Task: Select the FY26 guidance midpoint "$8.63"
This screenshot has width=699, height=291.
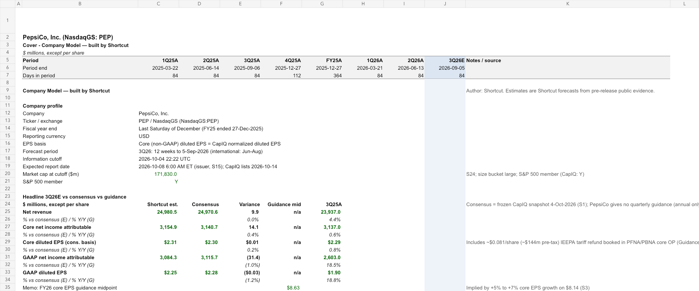Action: [x=293, y=288]
